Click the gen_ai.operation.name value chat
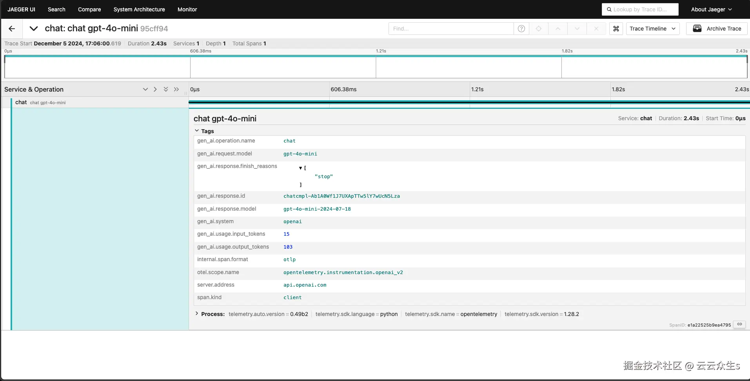Screen dimensions: 750x381 click(x=290, y=141)
